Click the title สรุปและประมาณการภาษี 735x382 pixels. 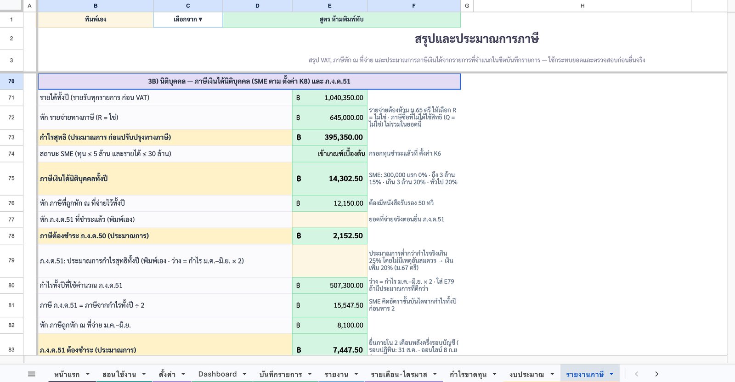click(477, 39)
